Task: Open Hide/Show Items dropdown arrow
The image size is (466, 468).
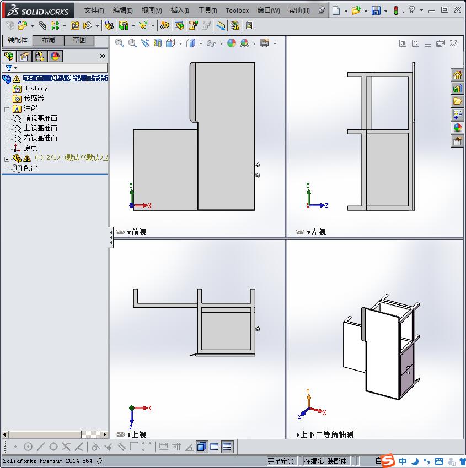Action: [221, 43]
